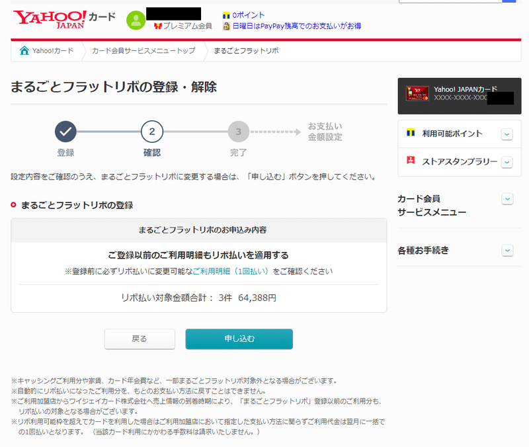529x447 pixels.
Task: Expand the 各種お手続き section
Action: pos(507,251)
